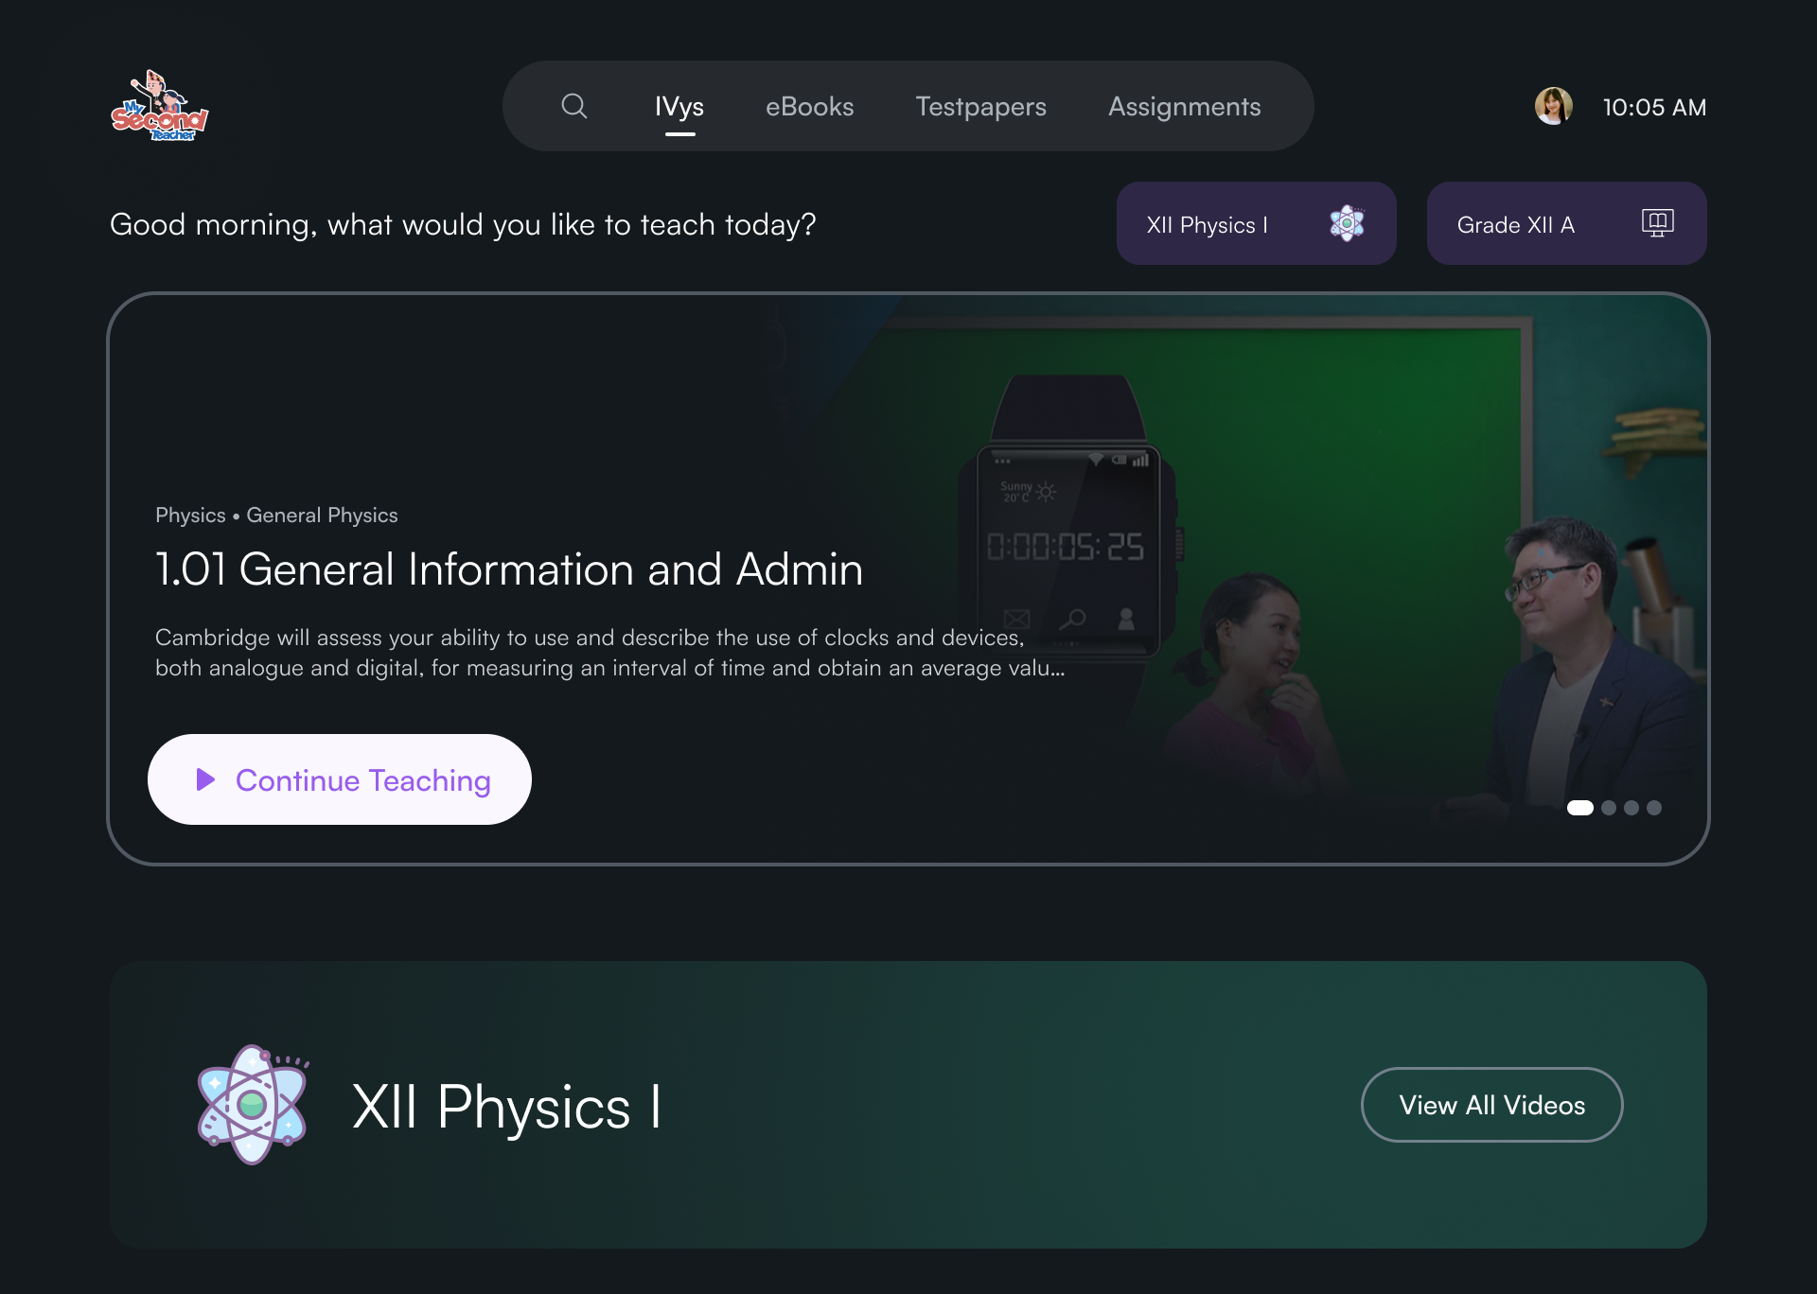Click the 1.01 General Information and Admin title
The width and height of the screenshot is (1817, 1294).
tap(509, 569)
